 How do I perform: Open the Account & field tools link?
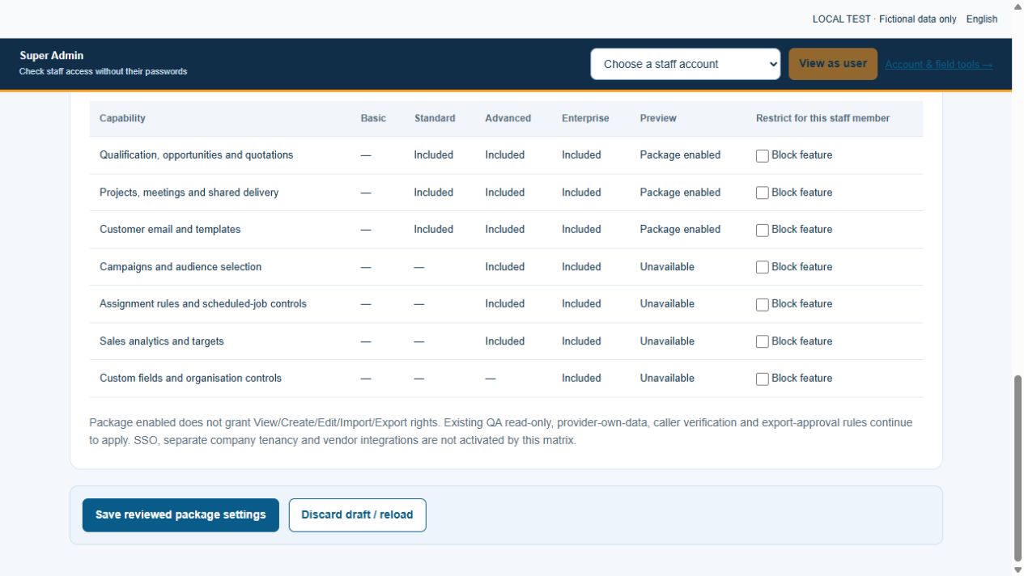(x=938, y=65)
